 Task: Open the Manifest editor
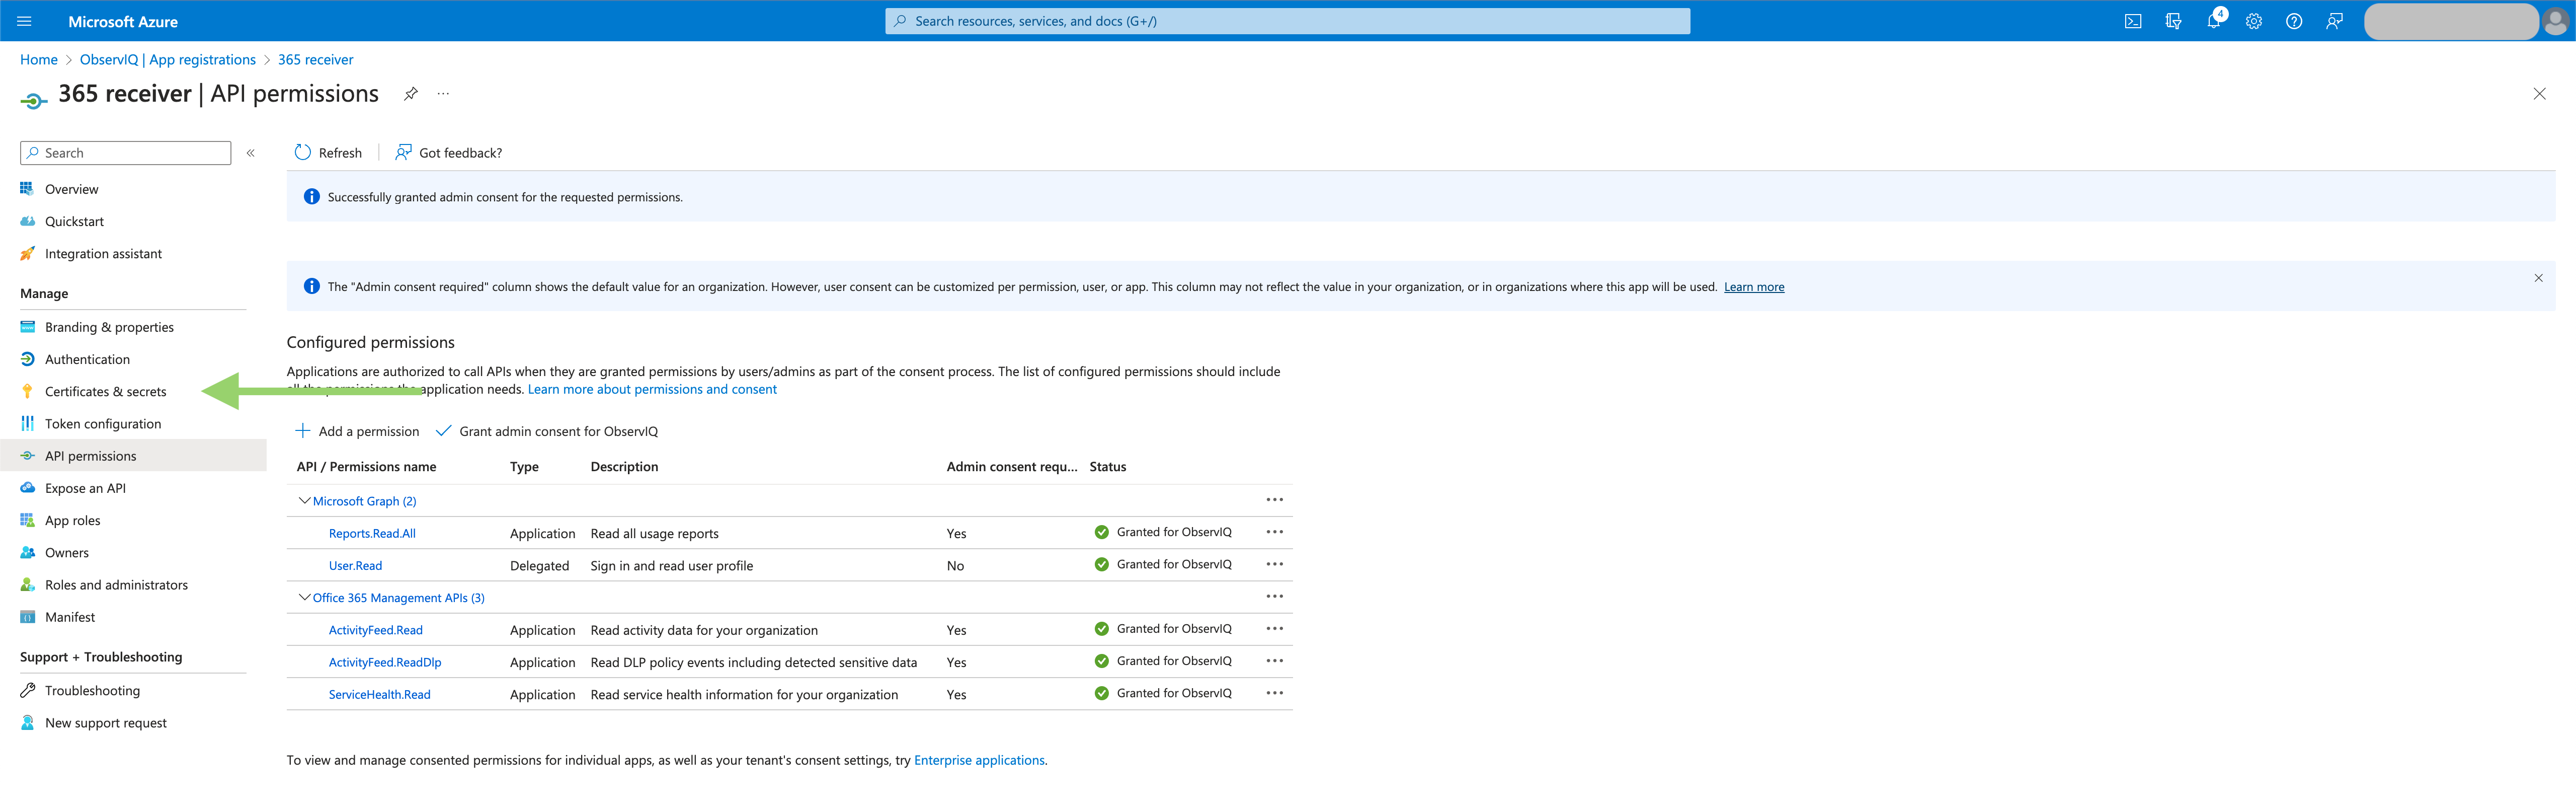tap(70, 616)
